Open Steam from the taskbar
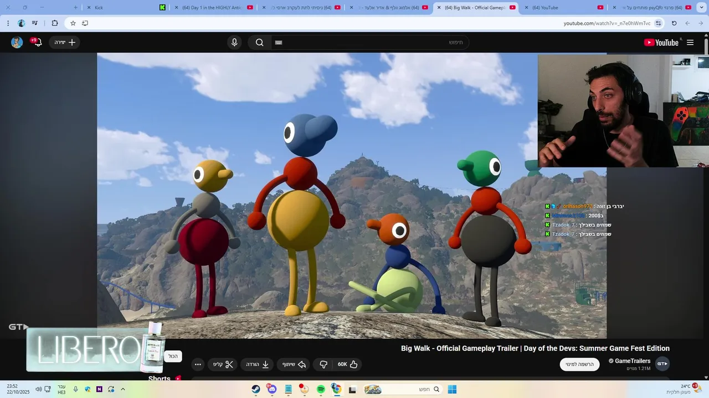Viewport: 709px width, 398px height. pyautogui.click(x=255, y=389)
